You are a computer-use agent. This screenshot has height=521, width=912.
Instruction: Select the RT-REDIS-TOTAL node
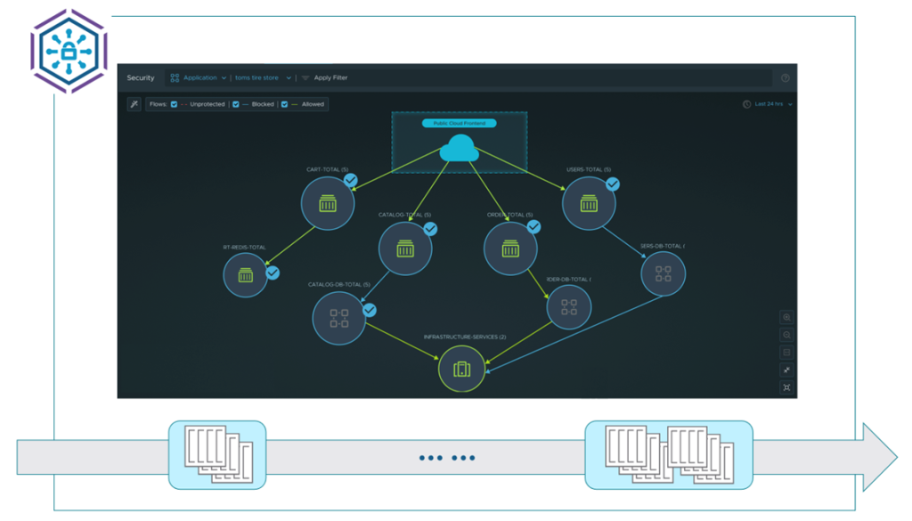246,275
